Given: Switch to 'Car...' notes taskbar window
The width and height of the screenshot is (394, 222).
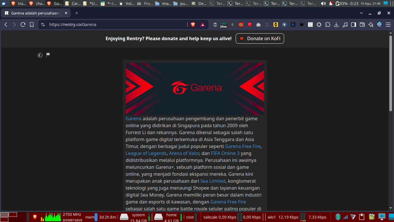Looking at the screenshot, I should [72, 3].
